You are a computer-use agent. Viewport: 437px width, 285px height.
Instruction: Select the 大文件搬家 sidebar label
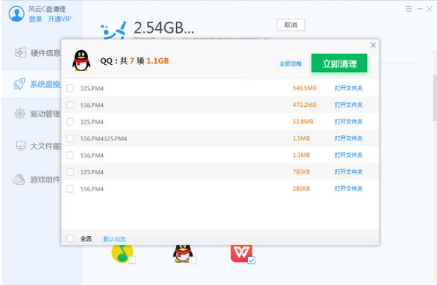click(x=46, y=146)
